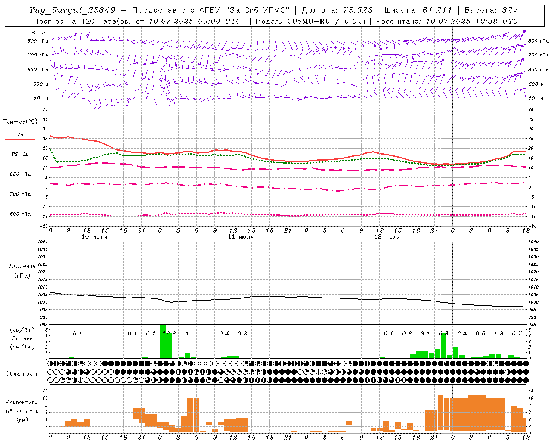Click the Ветер panel label
The height and width of the screenshot is (441, 551).
[40, 33]
